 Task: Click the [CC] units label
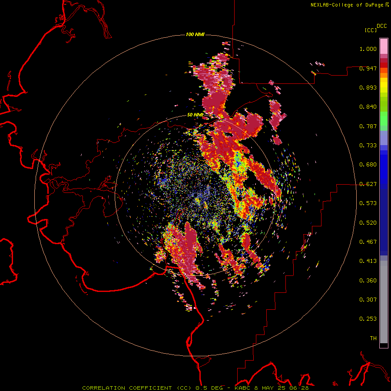pyautogui.click(x=371, y=30)
